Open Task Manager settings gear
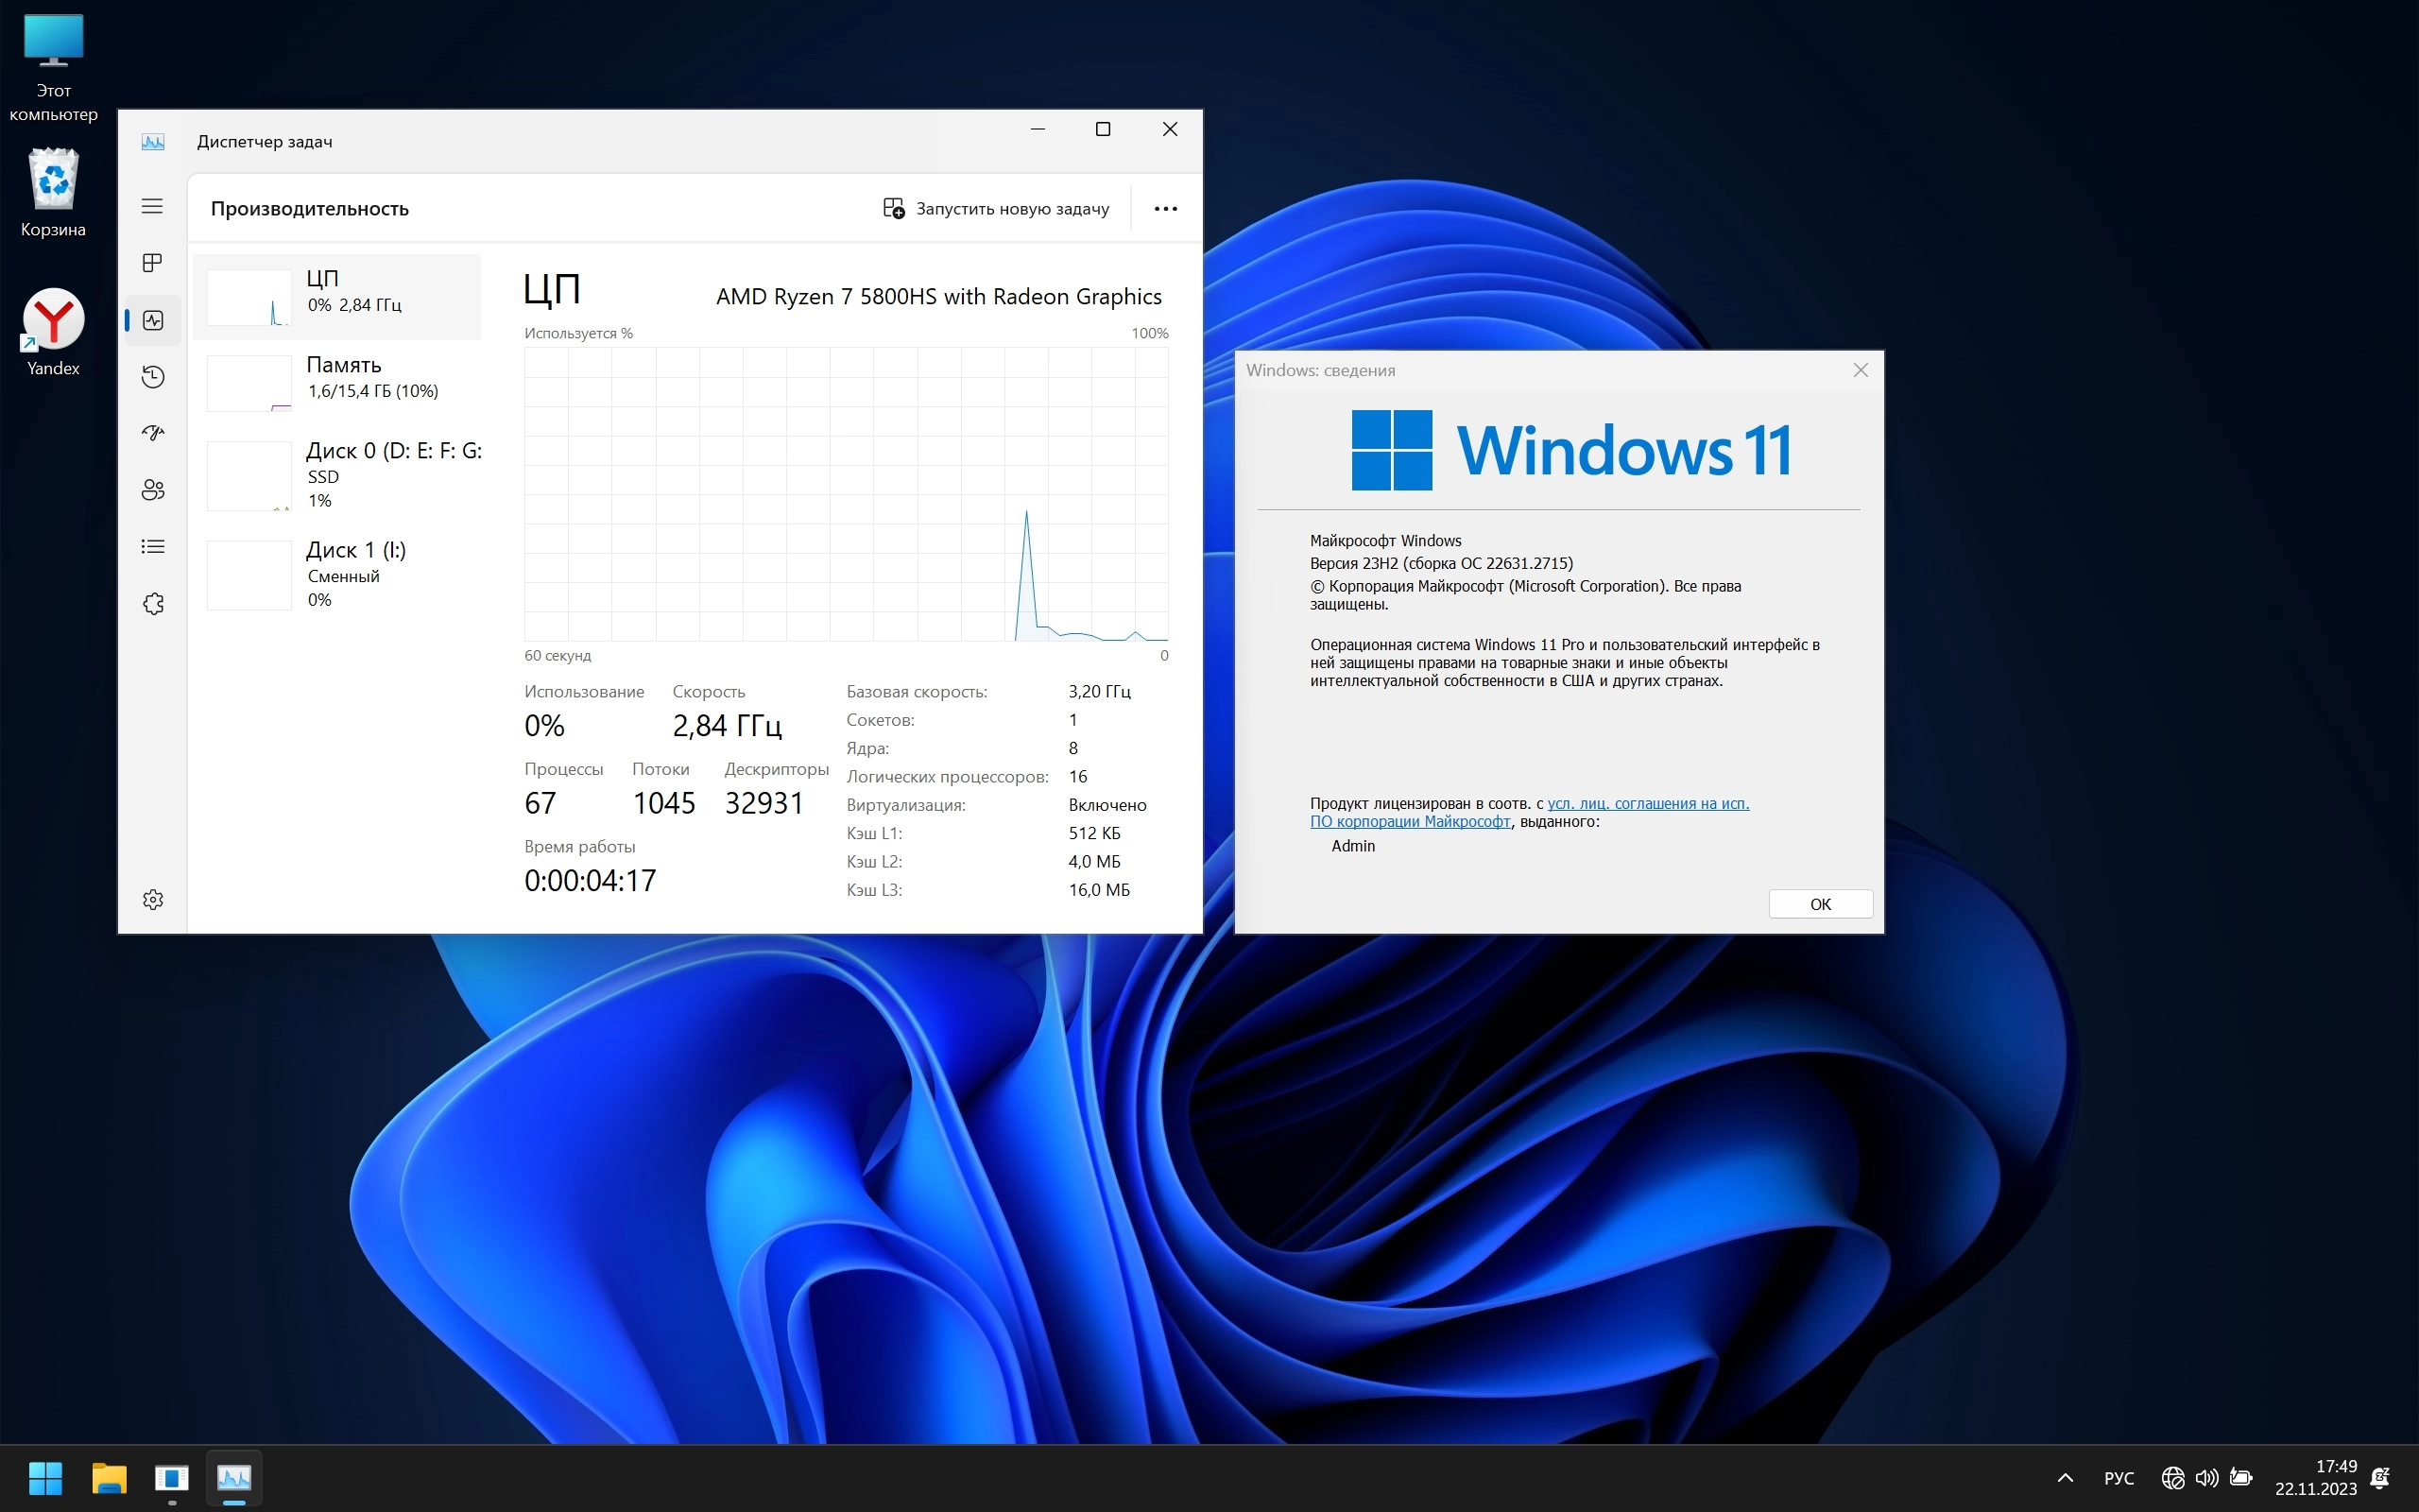 (152, 900)
